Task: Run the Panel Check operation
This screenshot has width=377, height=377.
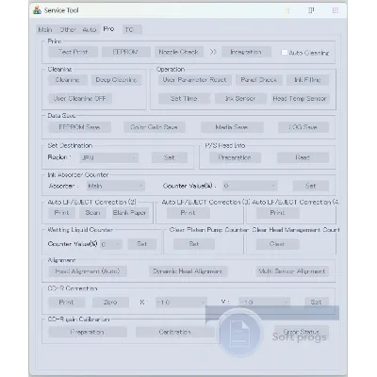Action: (x=259, y=80)
